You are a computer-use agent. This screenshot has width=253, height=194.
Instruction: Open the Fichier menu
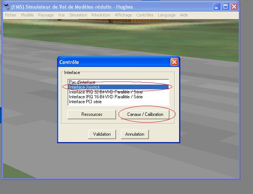click(x=11, y=15)
